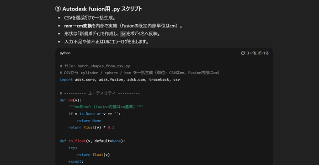Click the def mm(v): line

pos(70,100)
